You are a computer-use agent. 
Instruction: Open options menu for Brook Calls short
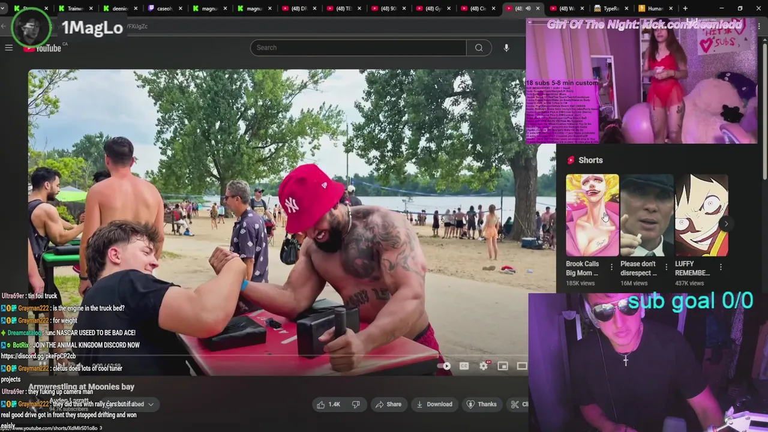611,267
